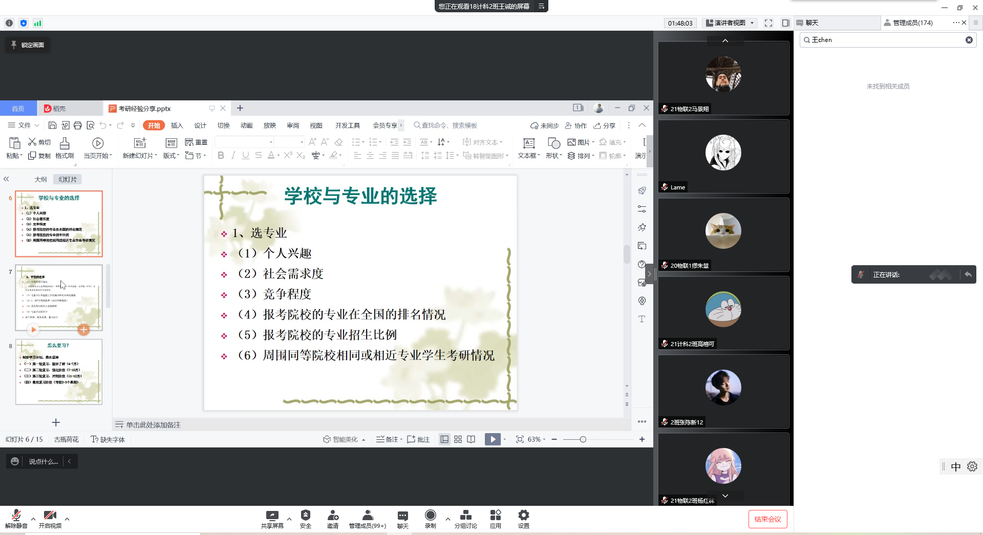Select slide 8 thumbnail titled 怎么复习

coord(59,372)
